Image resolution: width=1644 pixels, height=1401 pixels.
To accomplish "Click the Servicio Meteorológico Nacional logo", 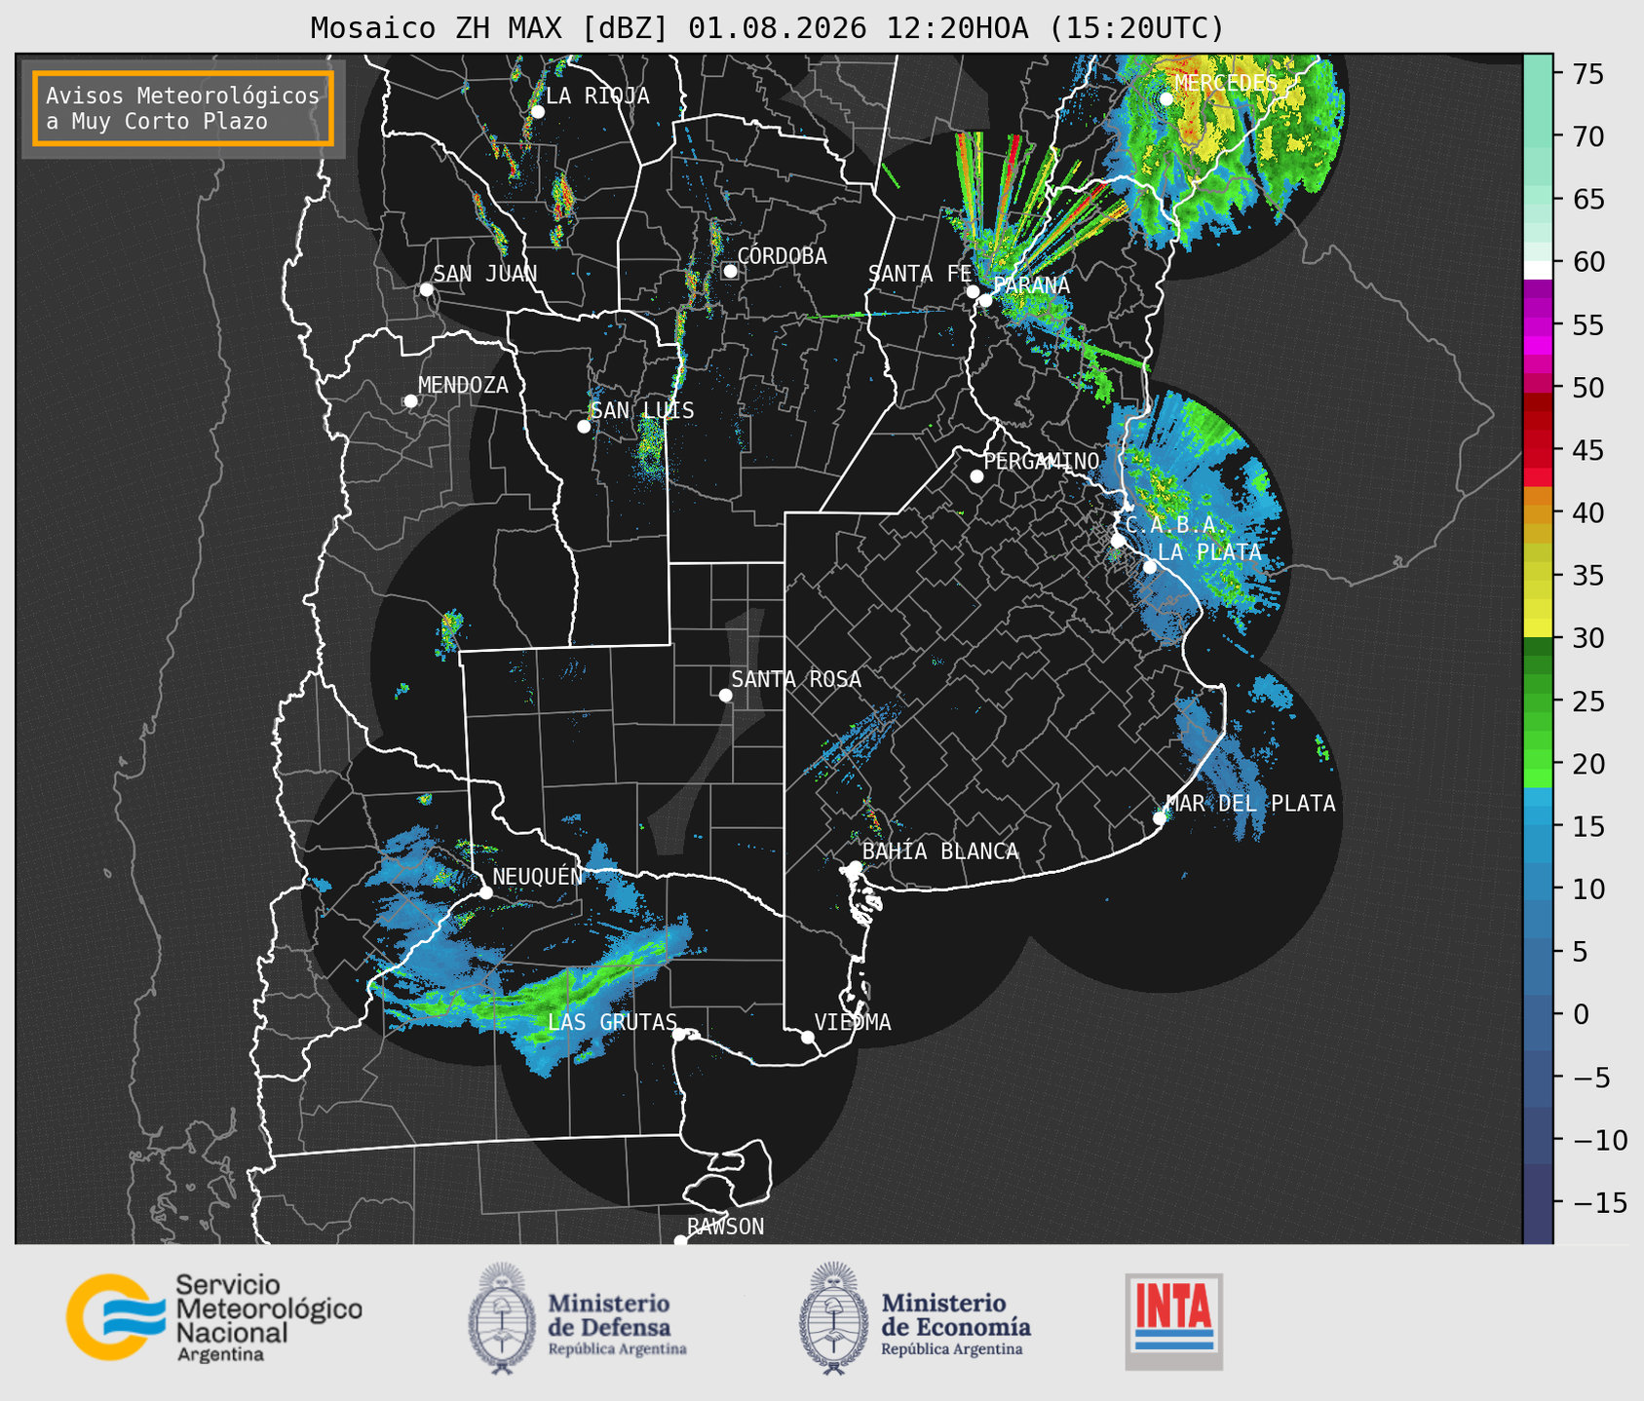I will point(214,1317).
